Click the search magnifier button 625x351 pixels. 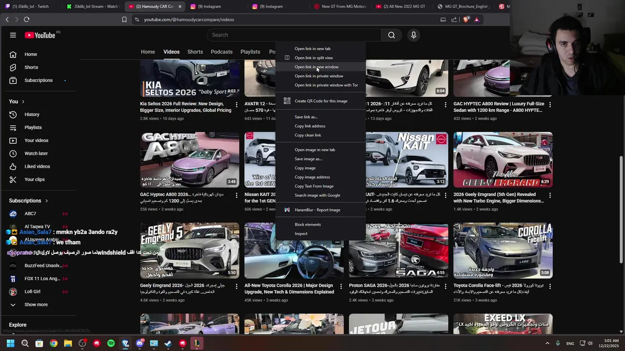(392, 35)
